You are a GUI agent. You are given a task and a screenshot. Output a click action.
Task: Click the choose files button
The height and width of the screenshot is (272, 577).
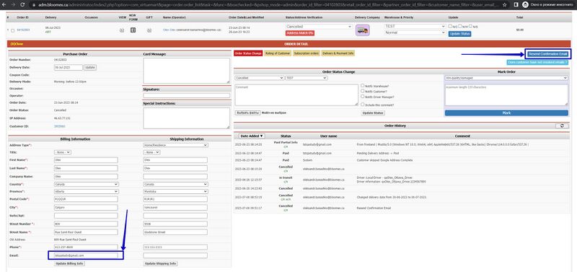247,113
